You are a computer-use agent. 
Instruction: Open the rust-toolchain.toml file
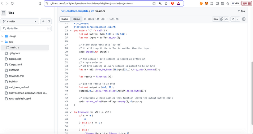[x=20, y=99]
